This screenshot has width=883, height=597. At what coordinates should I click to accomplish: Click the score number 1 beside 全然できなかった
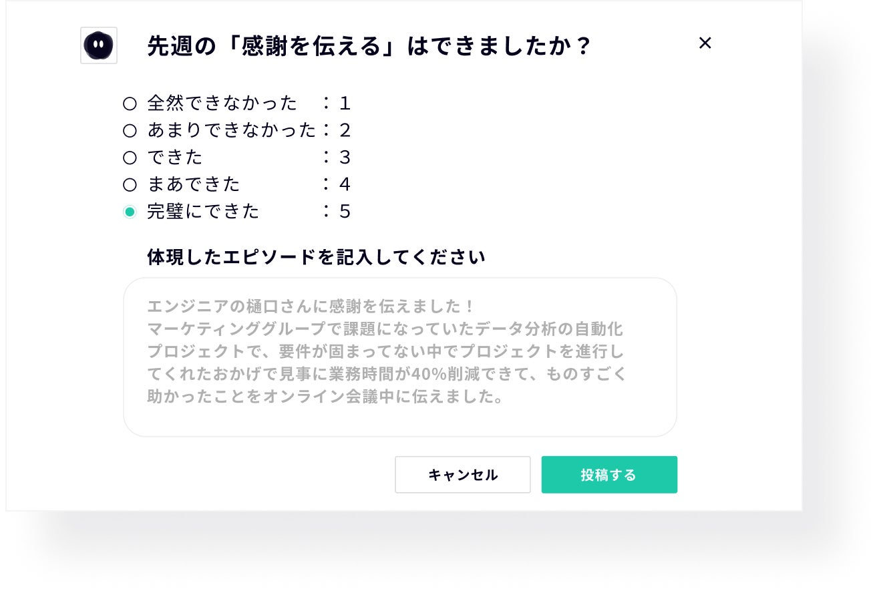click(x=345, y=104)
